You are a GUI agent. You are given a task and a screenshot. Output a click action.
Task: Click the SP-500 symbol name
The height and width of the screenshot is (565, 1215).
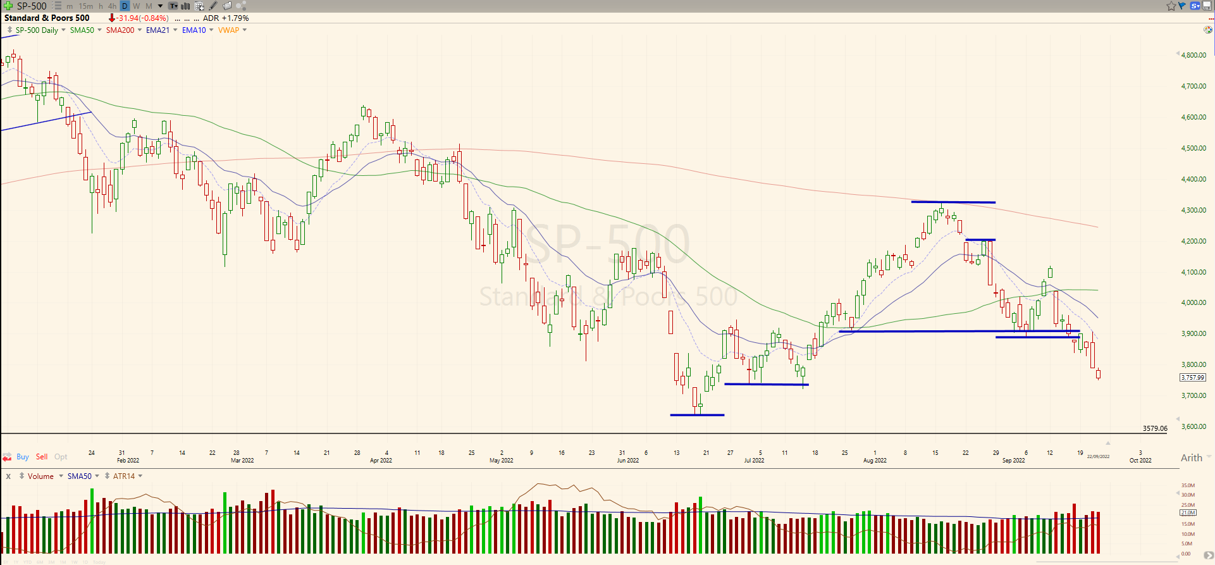tap(32, 6)
